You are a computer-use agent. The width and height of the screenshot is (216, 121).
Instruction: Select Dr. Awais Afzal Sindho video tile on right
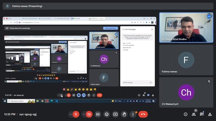186,28
